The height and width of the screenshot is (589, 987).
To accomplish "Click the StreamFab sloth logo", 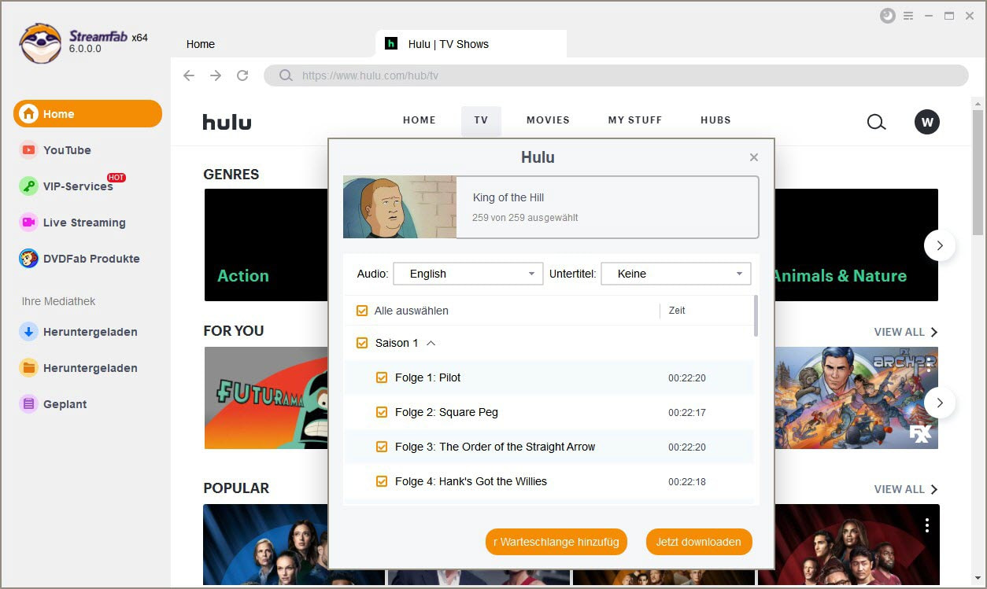I will pyautogui.click(x=40, y=42).
